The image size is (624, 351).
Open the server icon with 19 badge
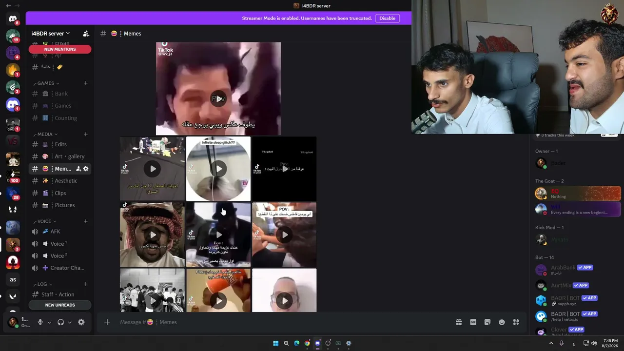[13, 36]
